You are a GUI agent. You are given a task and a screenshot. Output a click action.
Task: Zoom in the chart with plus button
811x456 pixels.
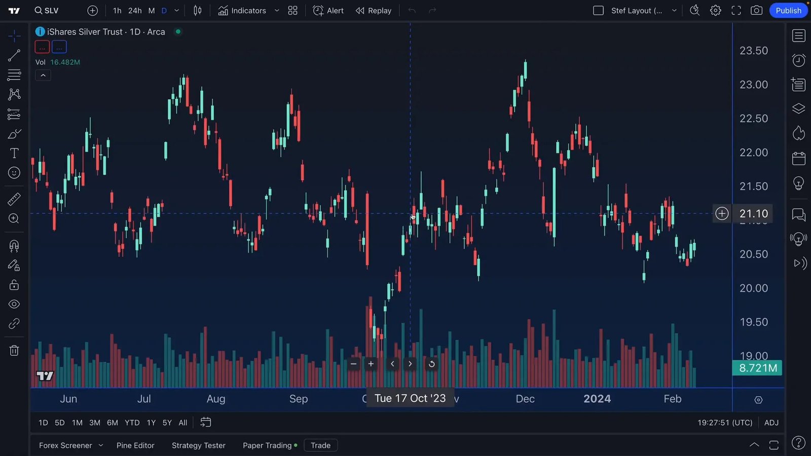[x=371, y=364]
